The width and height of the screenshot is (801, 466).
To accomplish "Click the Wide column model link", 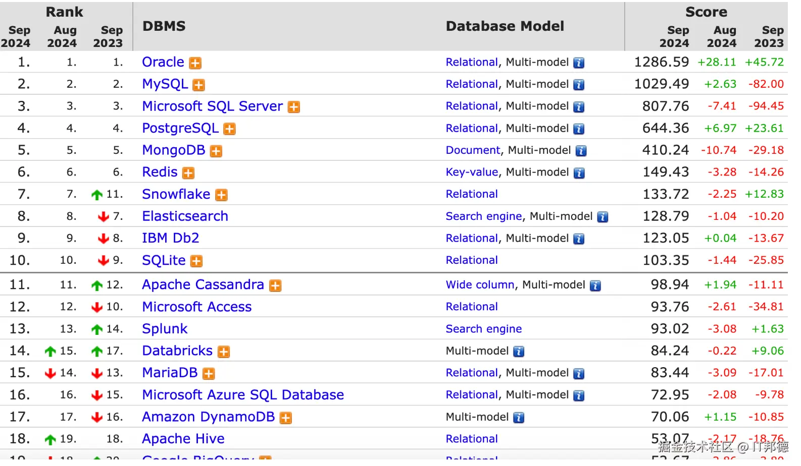I will (x=479, y=285).
